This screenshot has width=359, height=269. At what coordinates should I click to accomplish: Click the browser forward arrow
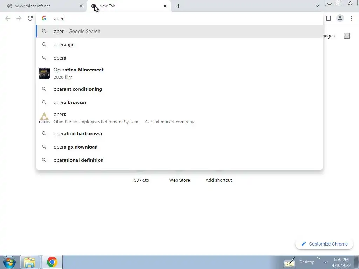click(x=19, y=18)
